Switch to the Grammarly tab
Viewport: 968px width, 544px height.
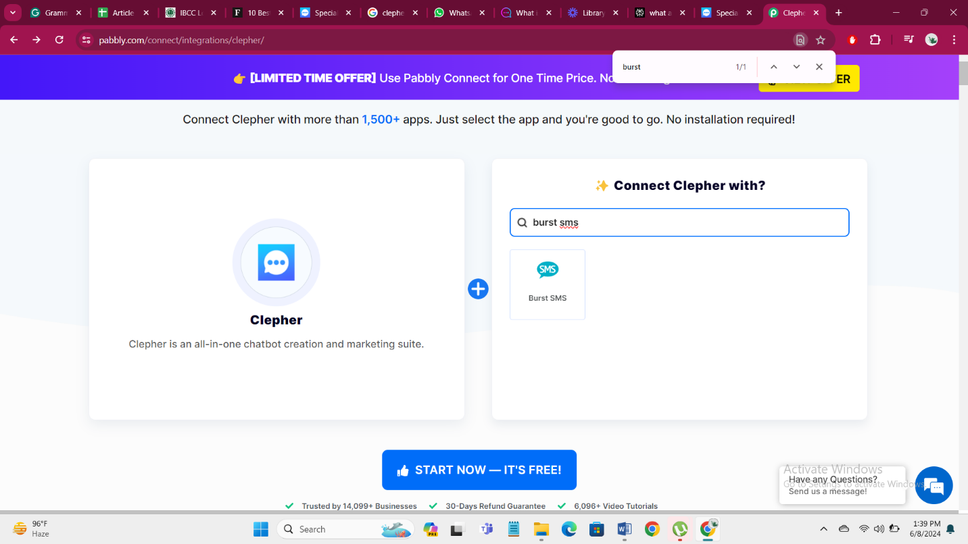point(55,13)
